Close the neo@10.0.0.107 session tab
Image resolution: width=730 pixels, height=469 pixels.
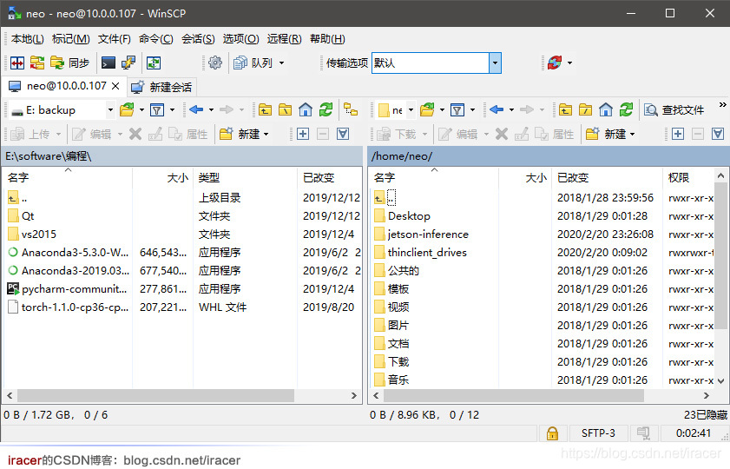click(x=116, y=86)
